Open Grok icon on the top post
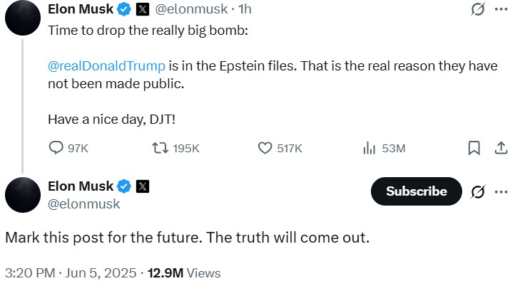Viewport: 515px width, 286px height. click(x=479, y=10)
